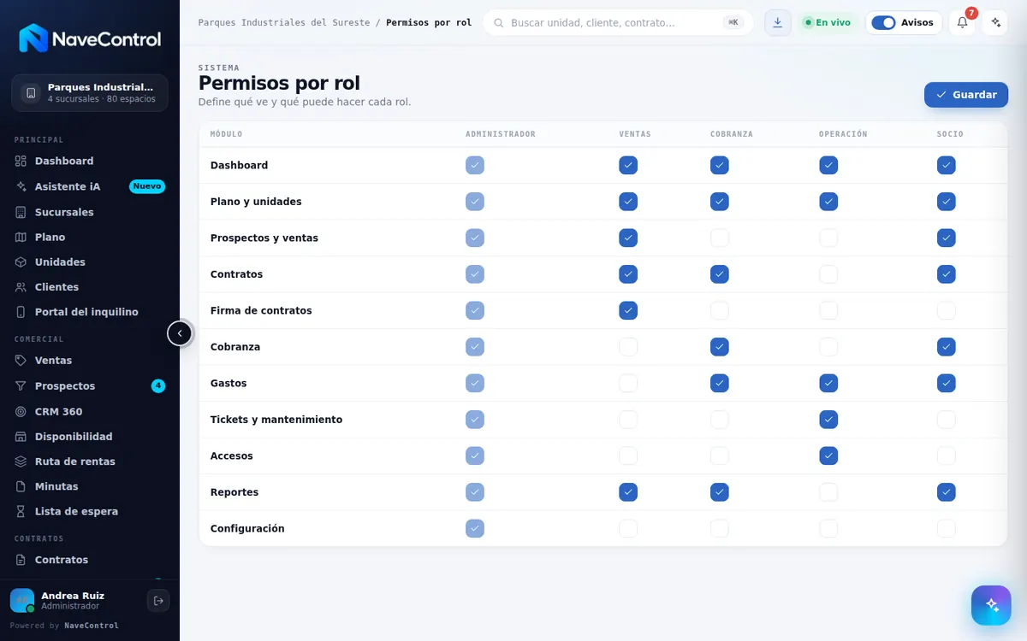Focus the Buscar unidad, cliente, contrato search field
The width and height of the screenshot is (1027, 641).
[x=618, y=23]
